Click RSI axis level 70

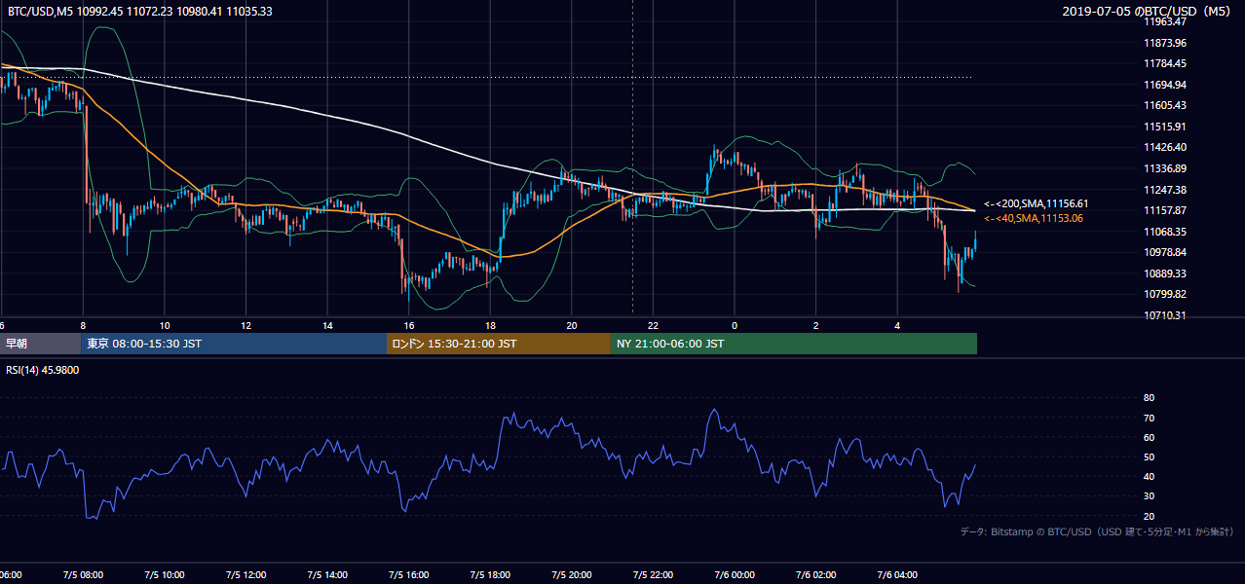pos(1150,418)
